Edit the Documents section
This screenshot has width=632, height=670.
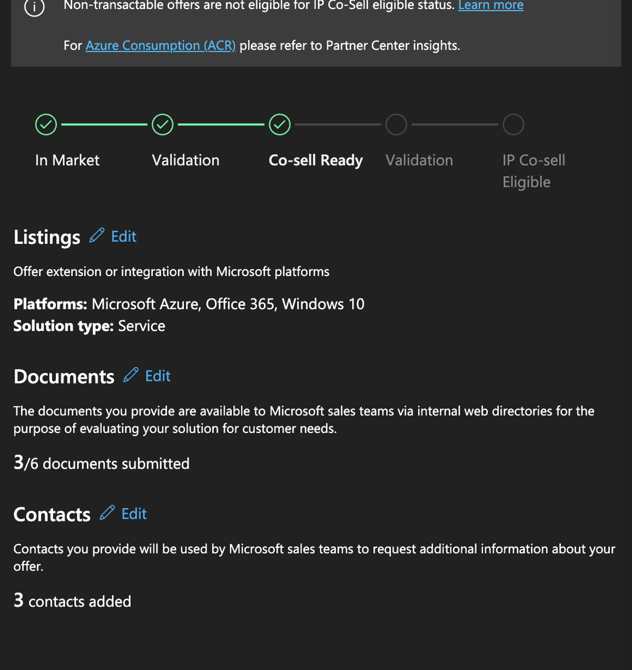coord(158,376)
